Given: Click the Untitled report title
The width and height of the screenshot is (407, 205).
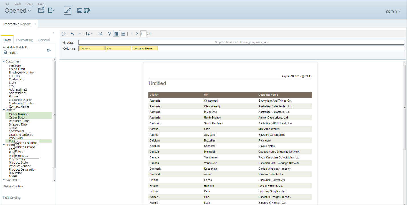Looking at the screenshot, I should click(157, 83).
